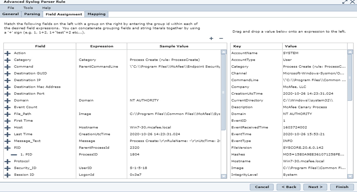The width and height of the screenshot is (357, 192).
Task: Click the plus icon beside Security_ID
Action: (8, 168)
